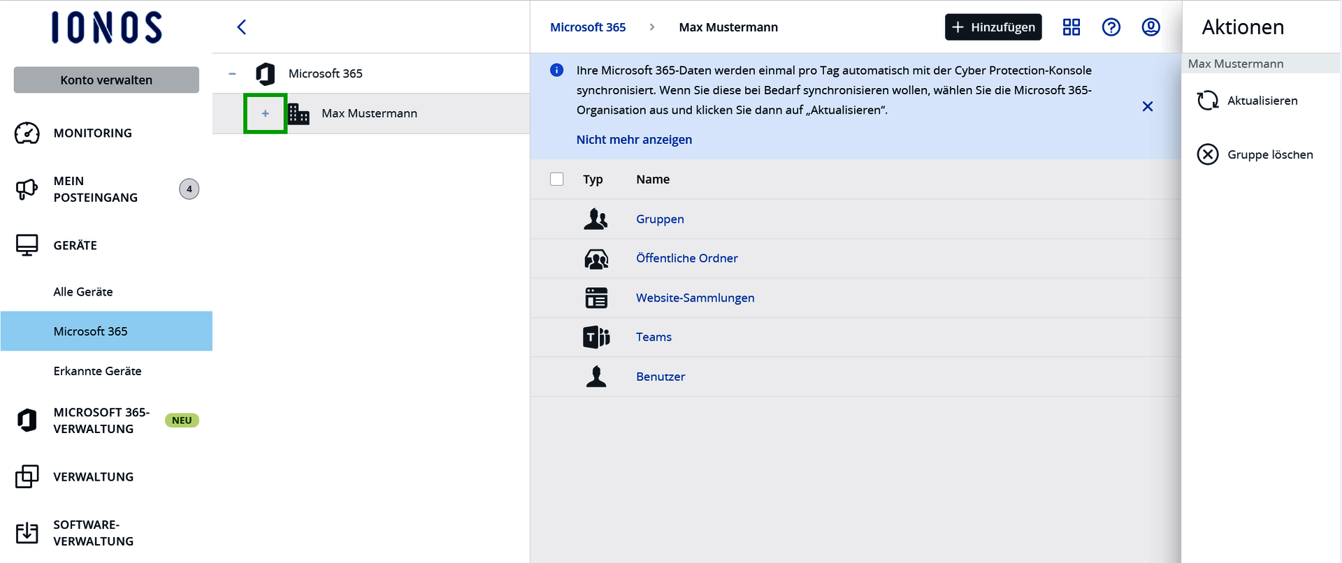Image resolution: width=1342 pixels, height=563 pixels.
Task: Open Website-Sammlungen link
Action: pyautogui.click(x=695, y=298)
